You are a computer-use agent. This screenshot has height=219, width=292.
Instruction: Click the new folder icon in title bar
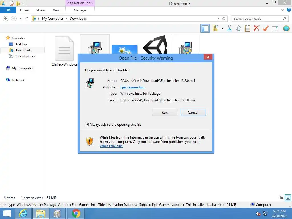tap(18, 3)
